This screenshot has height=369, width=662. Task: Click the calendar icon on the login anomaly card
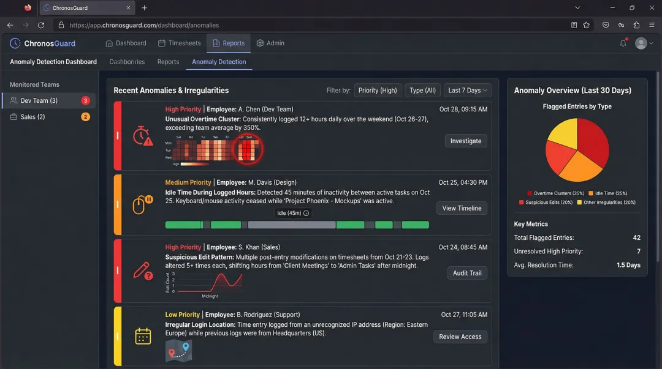[x=143, y=336]
